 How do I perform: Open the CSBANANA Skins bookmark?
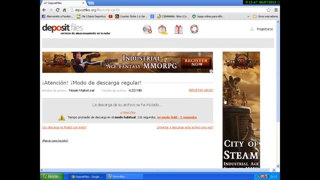pos(172,16)
